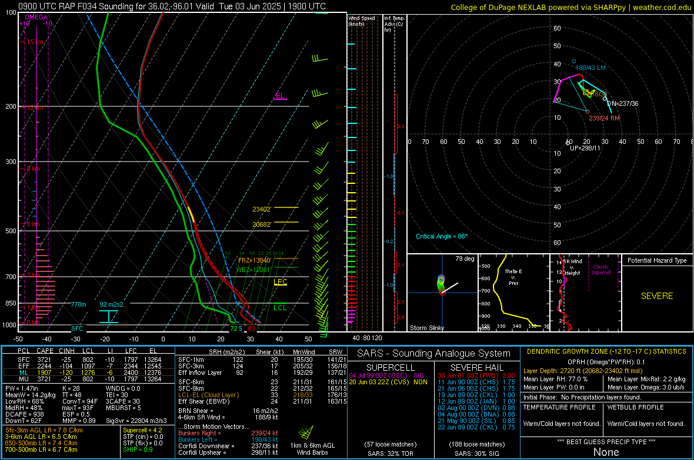Click the green "SHIP = 0.9" value
The height and width of the screenshot is (460, 694).
coord(138,450)
